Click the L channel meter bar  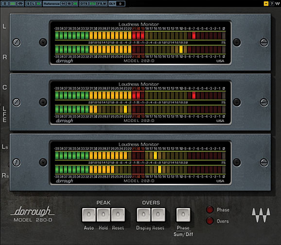140,35
